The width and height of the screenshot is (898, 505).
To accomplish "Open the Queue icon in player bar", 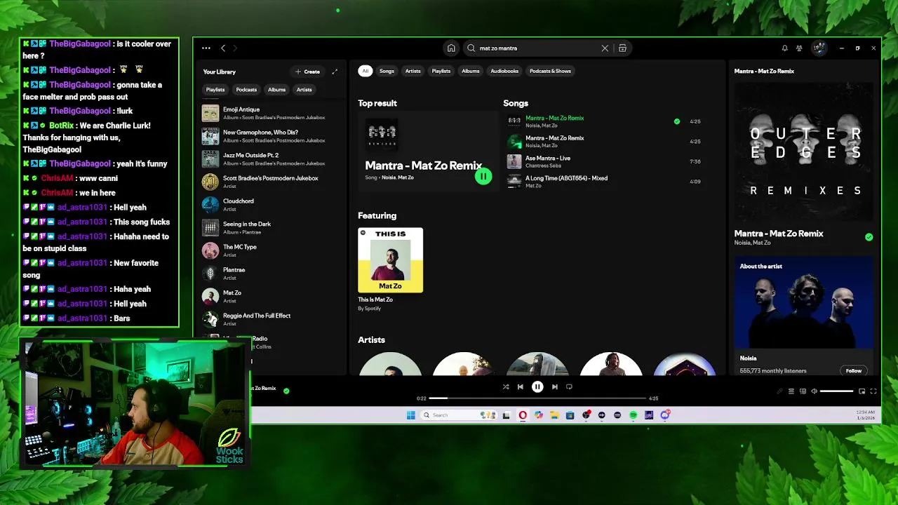I will click(791, 391).
